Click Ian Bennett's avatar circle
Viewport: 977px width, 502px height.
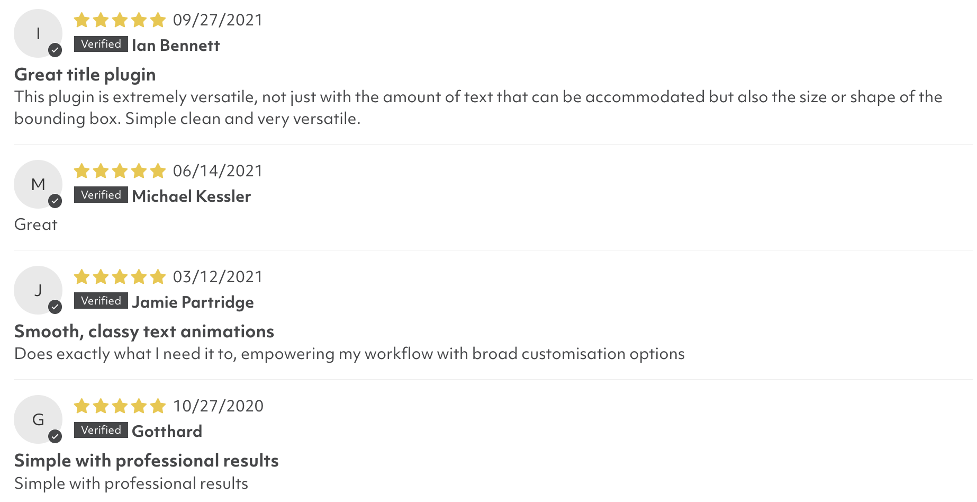pyautogui.click(x=38, y=33)
